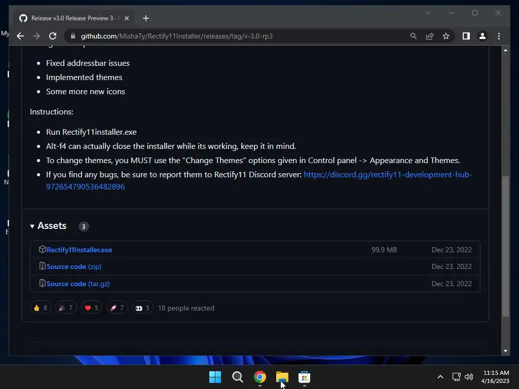Open the Windows Start menu
519x389 pixels.
[x=215, y=377]
